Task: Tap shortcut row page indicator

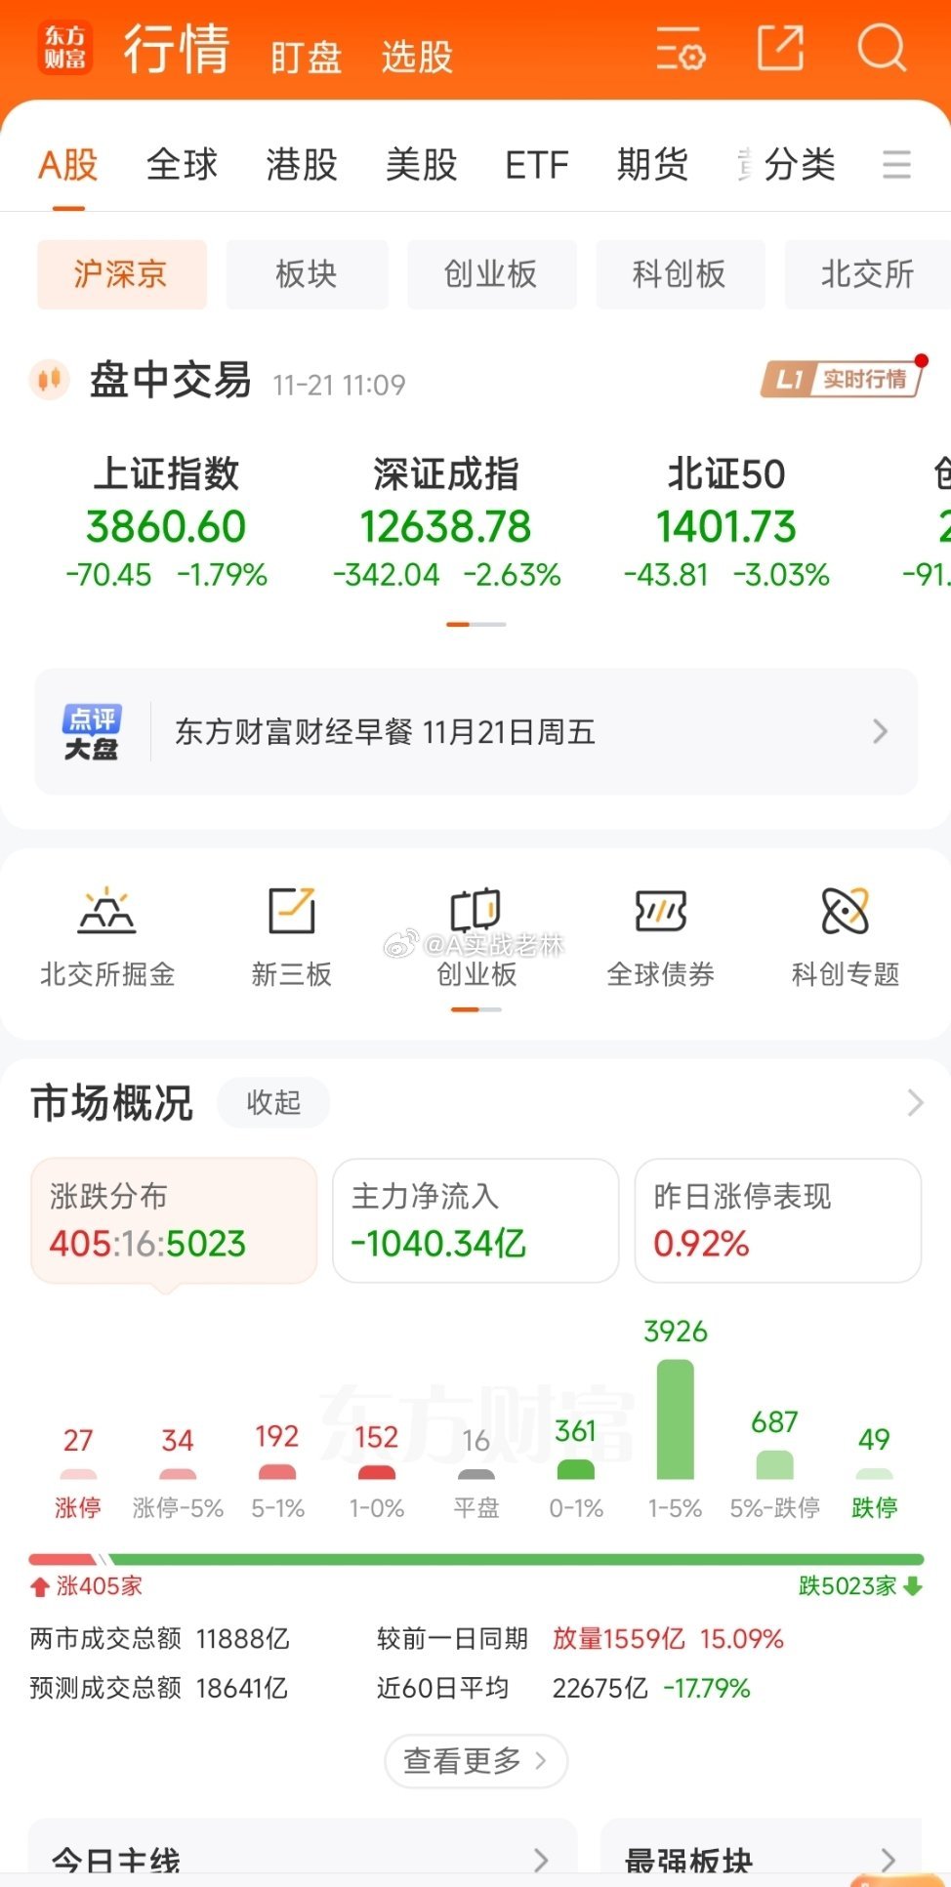Action: click(475, 1009)
